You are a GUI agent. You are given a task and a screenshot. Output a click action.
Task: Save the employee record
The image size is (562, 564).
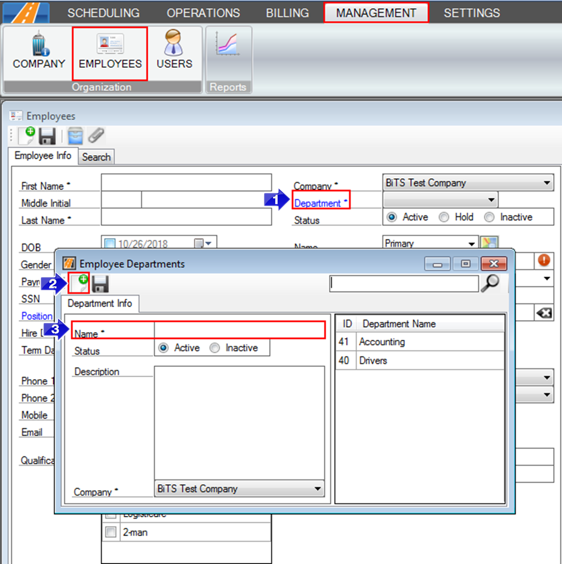[x=47, y=137]
